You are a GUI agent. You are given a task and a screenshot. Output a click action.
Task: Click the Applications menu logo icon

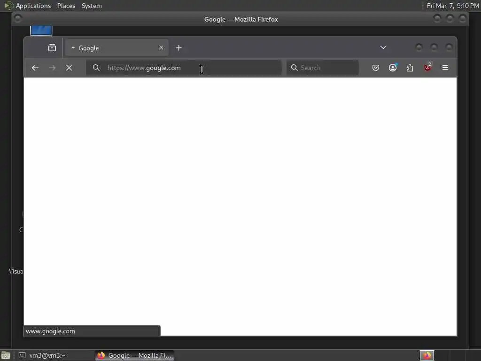pos(8,6)
